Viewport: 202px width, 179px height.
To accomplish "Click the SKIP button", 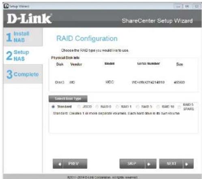I will pos(138,164).
